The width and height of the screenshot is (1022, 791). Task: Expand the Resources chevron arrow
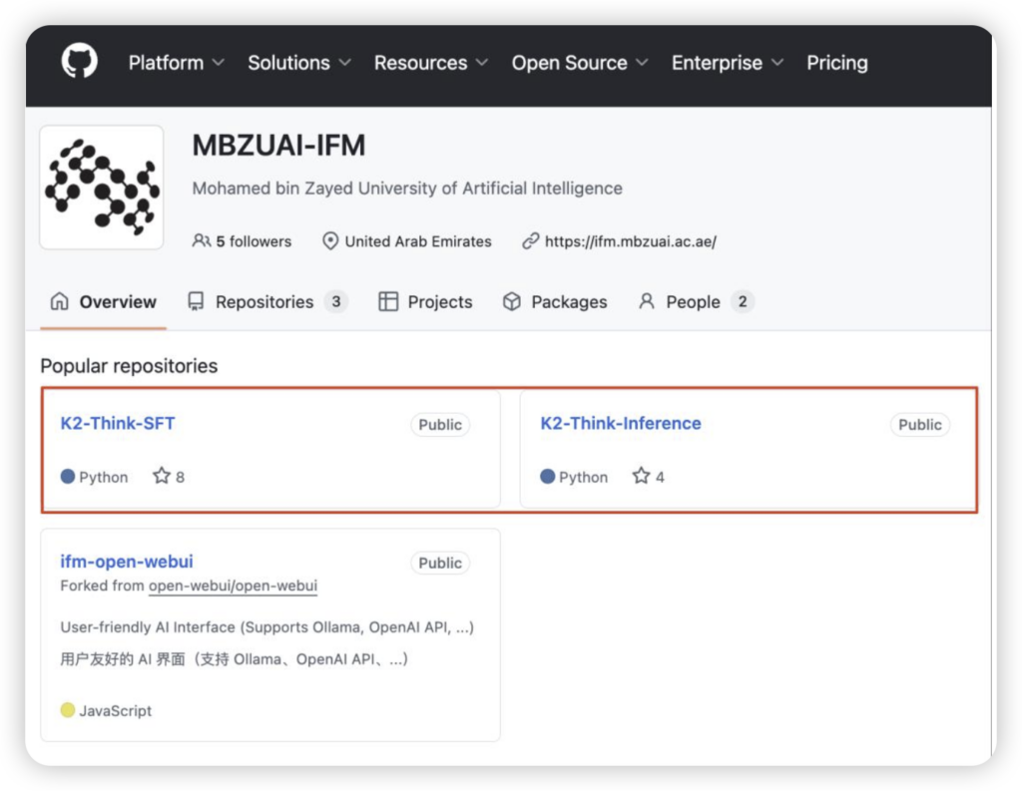click(482, 63)
